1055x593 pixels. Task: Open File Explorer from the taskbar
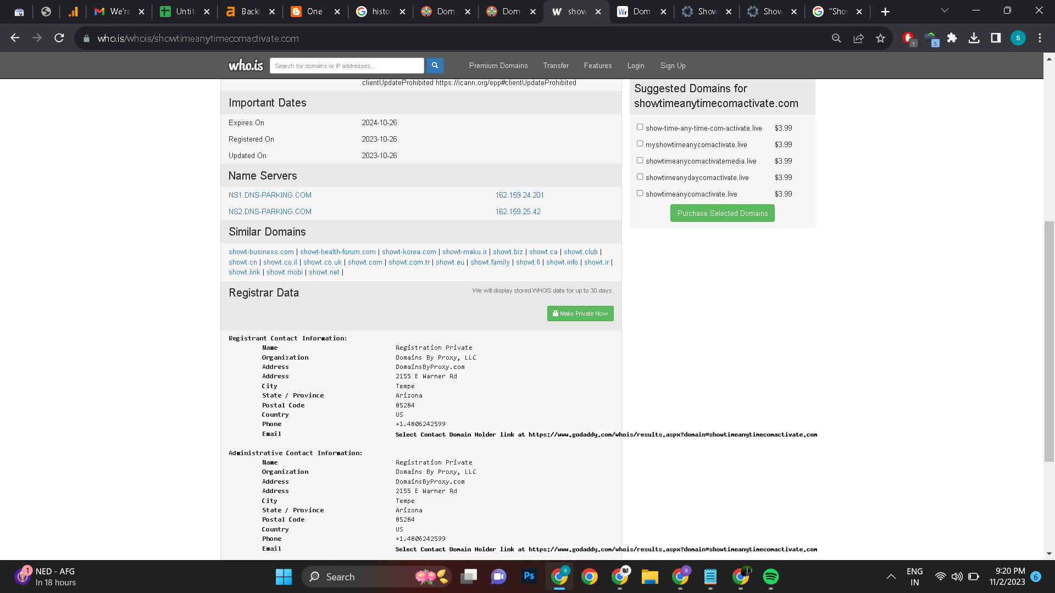pyautogui.click(x=649, y=577)
